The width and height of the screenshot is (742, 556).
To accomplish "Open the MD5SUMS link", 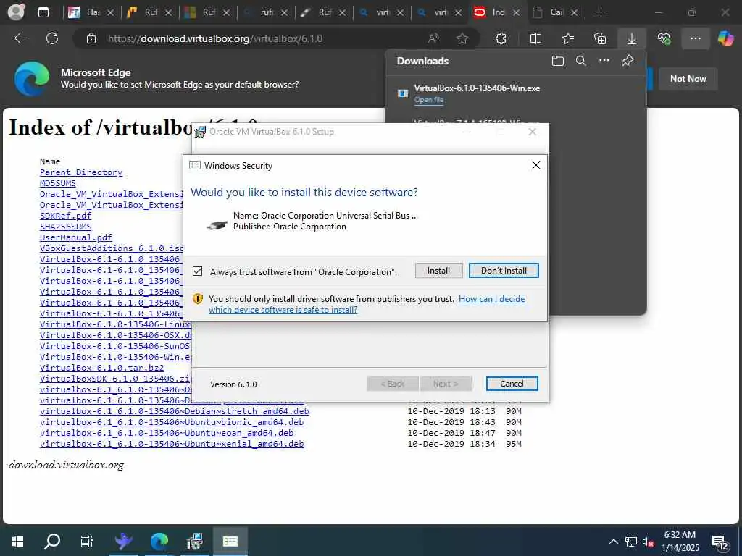I will coord(58,183).
